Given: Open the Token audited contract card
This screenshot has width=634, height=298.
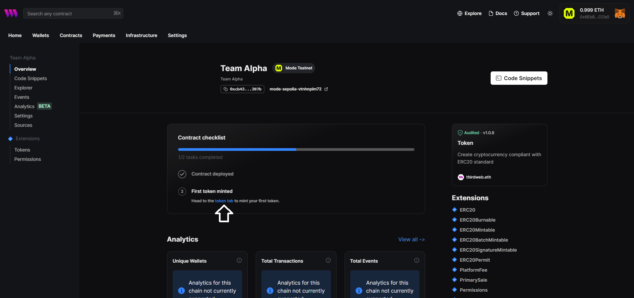Looking at the screenshot, I should coord(499,155).
